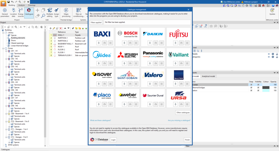Open 'Are you missing a catalogue?' link
Screen dimensions: 279x151
click(x=179, y=120)
